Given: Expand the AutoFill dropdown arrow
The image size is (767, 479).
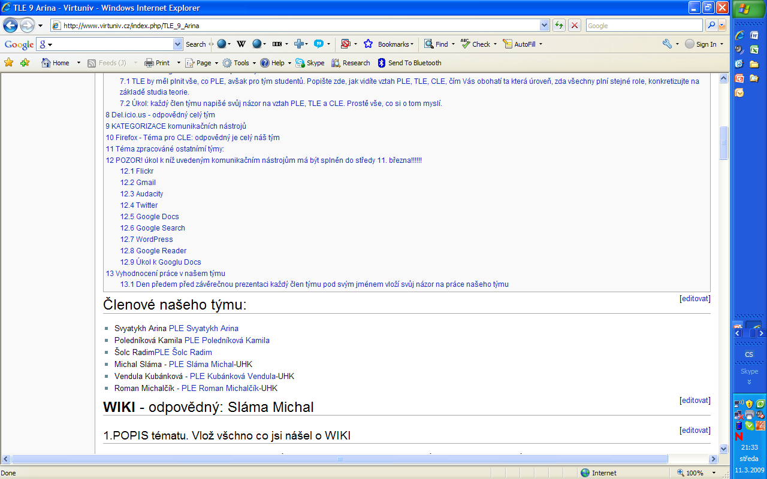Looking at the screenshot, I should pyautogui.click(x=541, y=44).
